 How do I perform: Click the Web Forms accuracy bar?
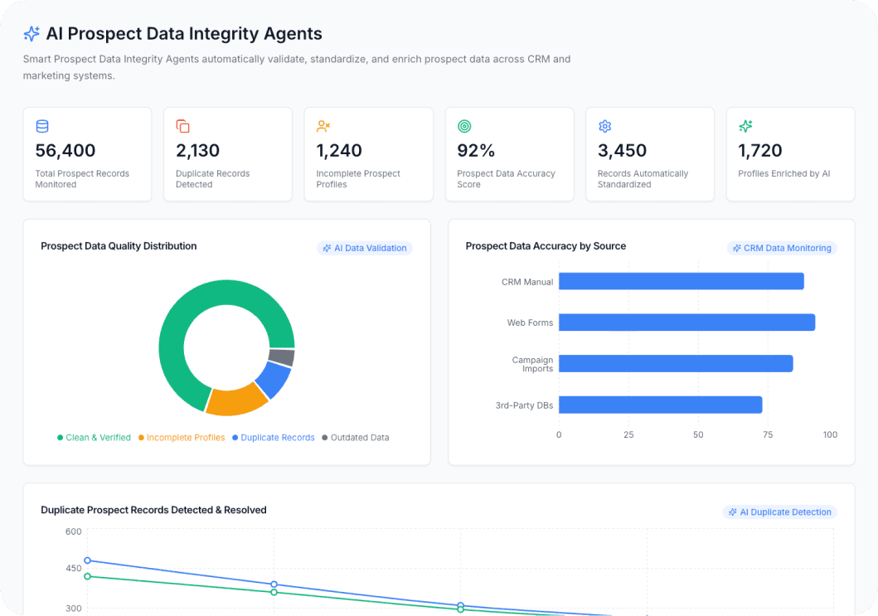pos(686,322)
